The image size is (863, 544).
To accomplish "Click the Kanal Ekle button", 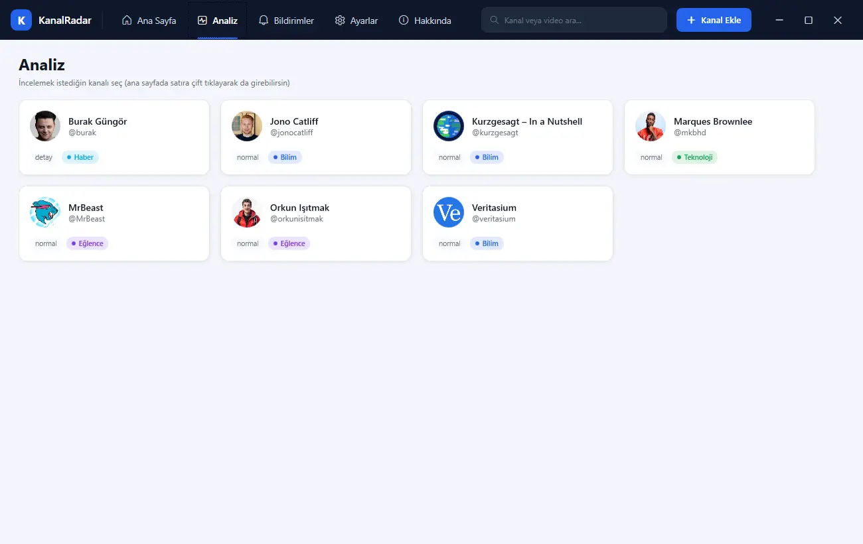I will click(714, 20).
